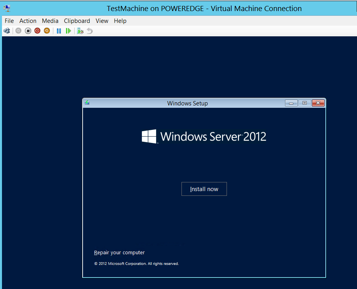Close the Windows Setup dialog
This screenshot has height=289, width=357.
318,103
